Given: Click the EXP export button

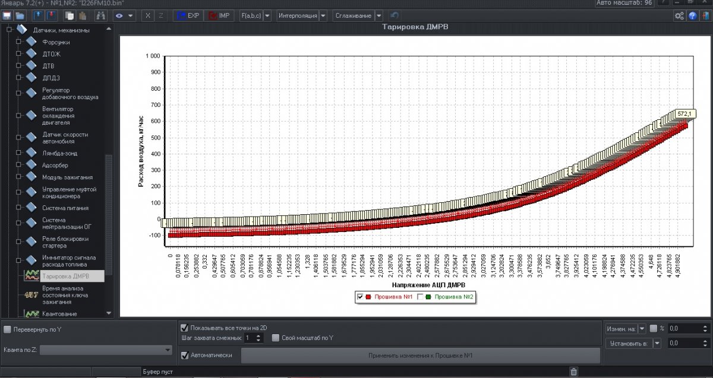Looking at the screenshot, I should [188, 15].
